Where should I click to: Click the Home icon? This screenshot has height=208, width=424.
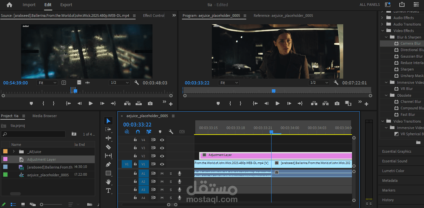pyautogui.click(x=9, y=5)
